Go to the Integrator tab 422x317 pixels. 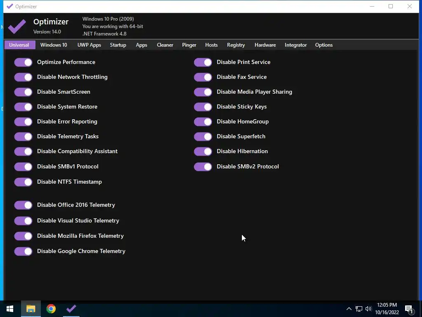295,45
